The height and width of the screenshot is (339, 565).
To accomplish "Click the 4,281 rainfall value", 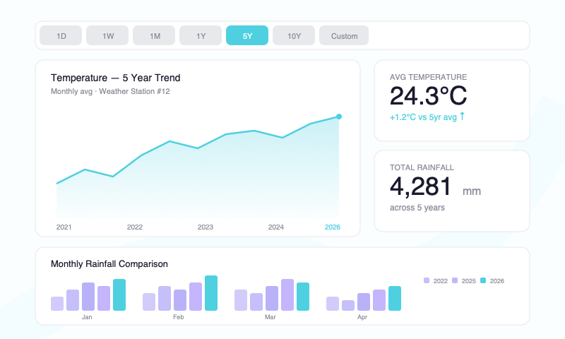I will pos(420,186).
